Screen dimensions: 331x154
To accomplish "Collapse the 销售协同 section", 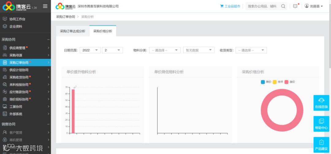I will click(48, 124).
